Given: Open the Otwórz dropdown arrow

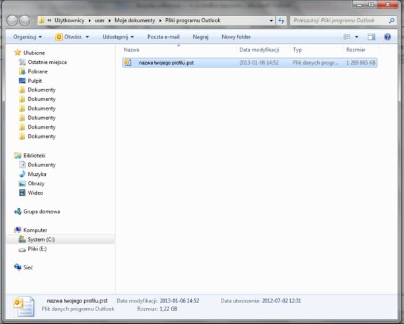Looking at the screenshot, I should 88,37.
